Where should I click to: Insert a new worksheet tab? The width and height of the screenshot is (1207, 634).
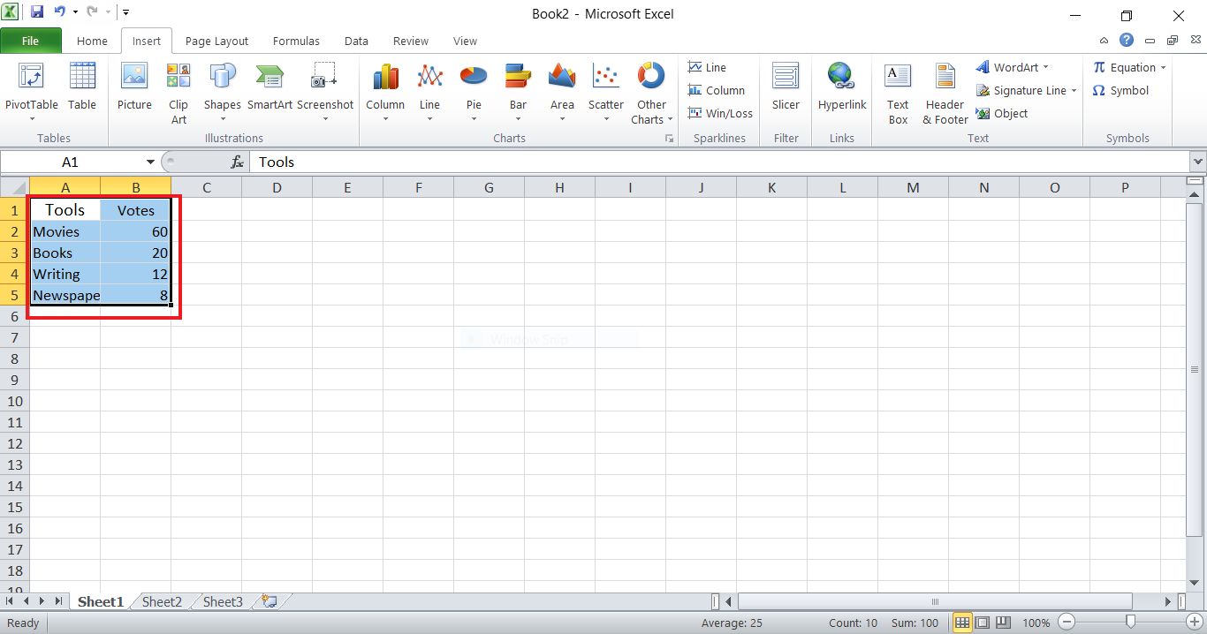pos(269,601)
